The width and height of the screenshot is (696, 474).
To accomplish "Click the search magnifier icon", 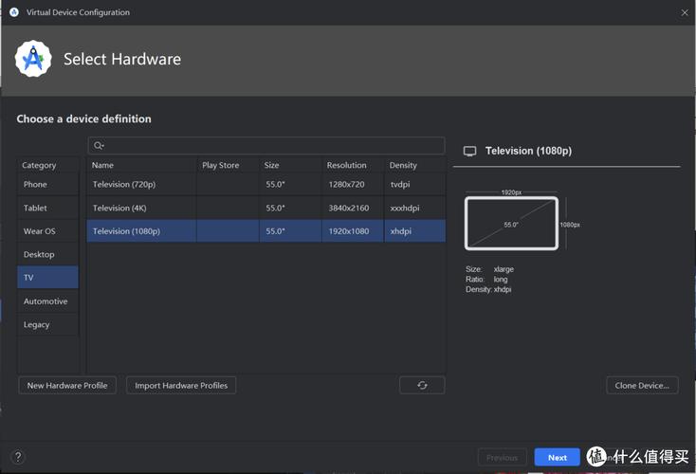I will point(98,145).
